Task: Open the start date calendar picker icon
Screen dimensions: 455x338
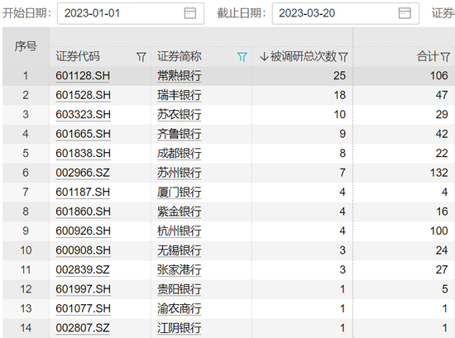Action: coord(190,13)
